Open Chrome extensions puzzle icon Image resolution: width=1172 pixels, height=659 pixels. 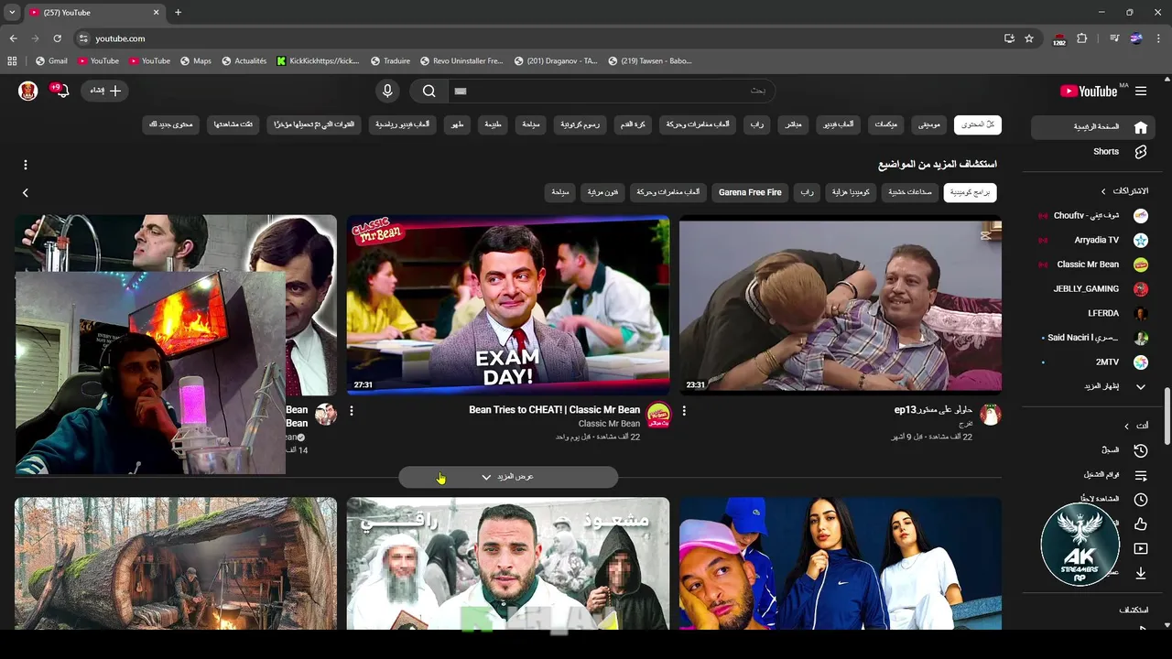[1081, 38]
